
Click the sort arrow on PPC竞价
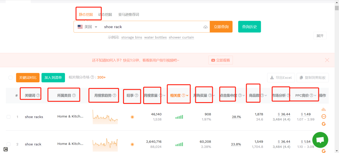tap(315, 96)
